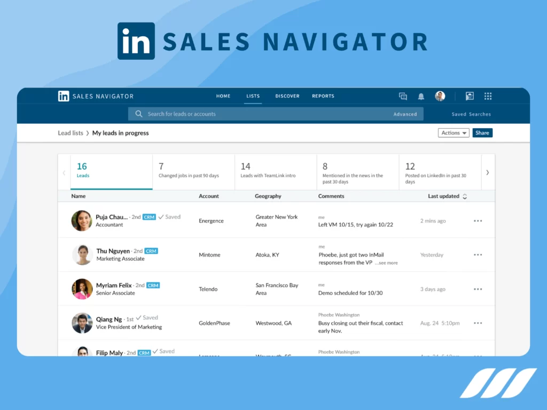Click the search magnifier icon

tap(139, 114)
